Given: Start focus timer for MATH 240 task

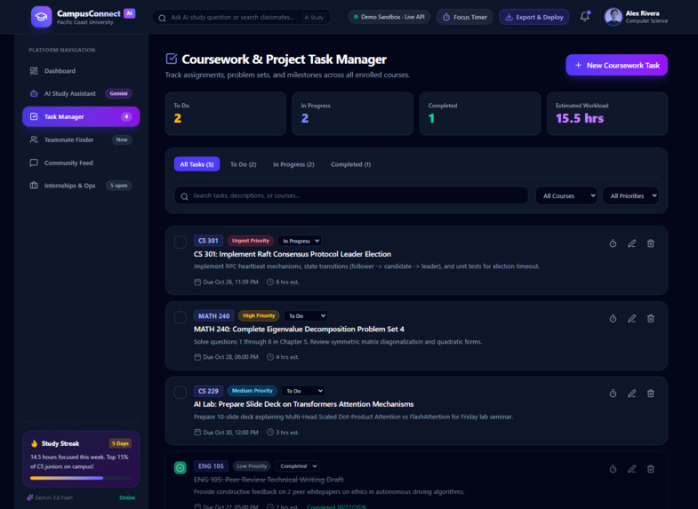Looking at the screenshot, I should 613,318.
